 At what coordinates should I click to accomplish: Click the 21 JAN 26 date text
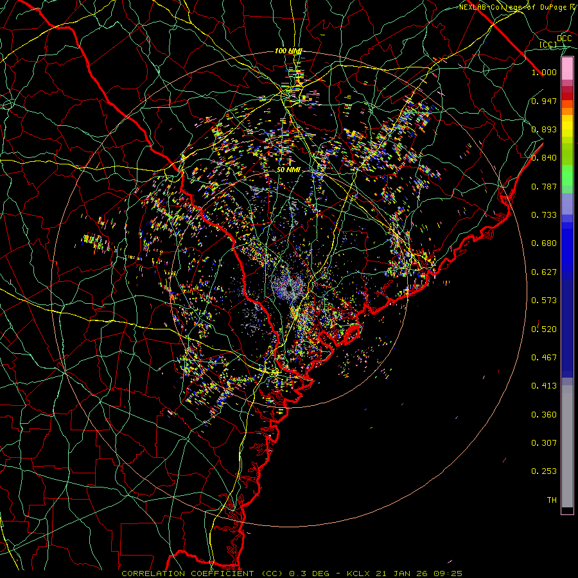pyautogui.click(x=402, y=574)
